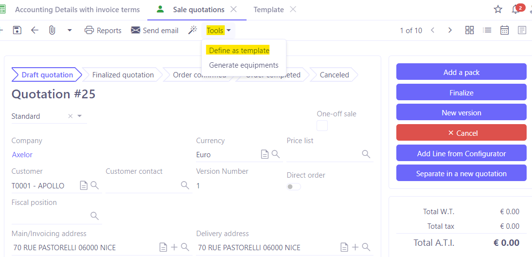Select the Sale quotations tab
This screenshot has width=532, height=257.
pyautogui.click(x=198, y=10)
